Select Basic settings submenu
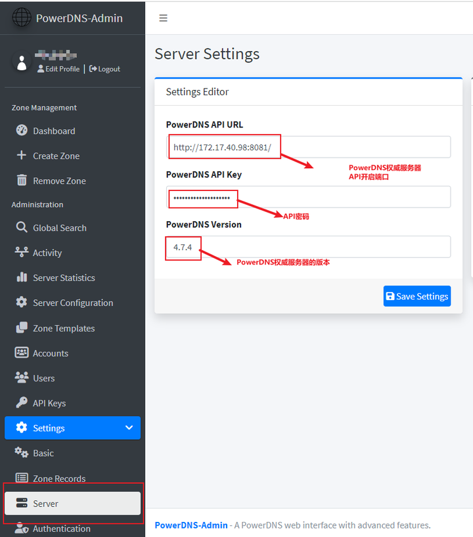 click(72, 453)
